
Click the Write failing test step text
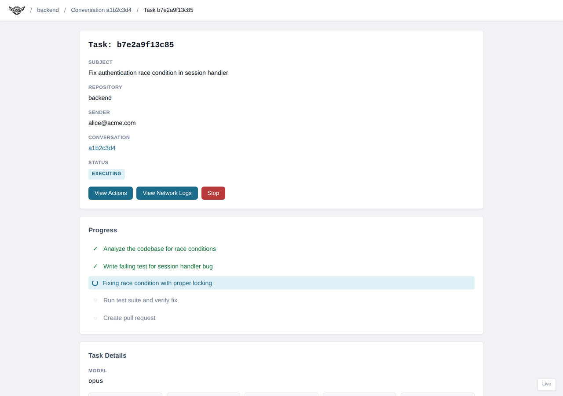point(158,266)
